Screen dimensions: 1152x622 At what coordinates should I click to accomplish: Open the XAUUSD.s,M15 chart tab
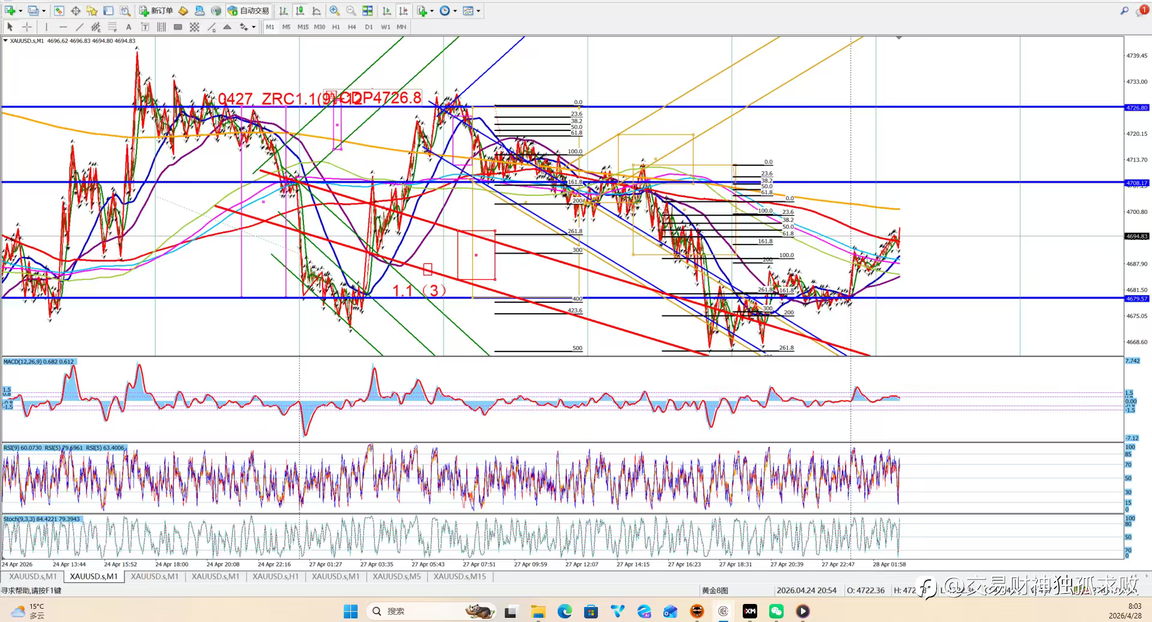click(x=460, y=576)
